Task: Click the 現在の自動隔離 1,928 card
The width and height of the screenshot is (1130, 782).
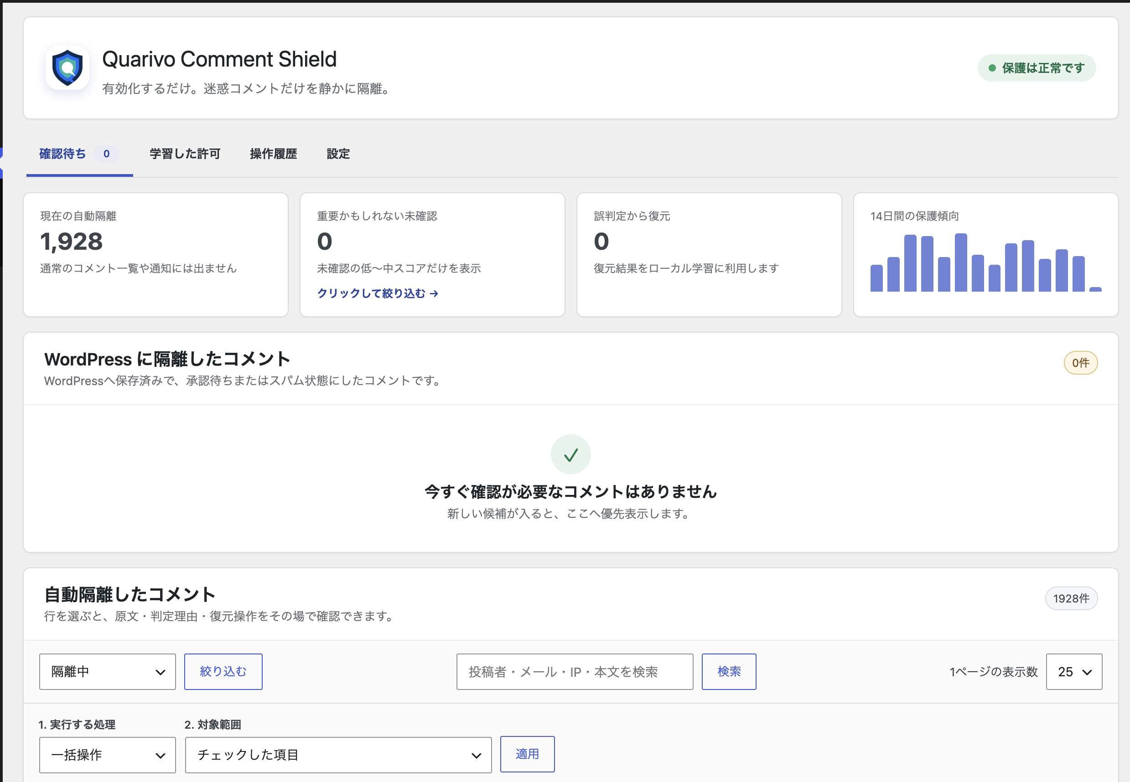Action: coord(156,254)
